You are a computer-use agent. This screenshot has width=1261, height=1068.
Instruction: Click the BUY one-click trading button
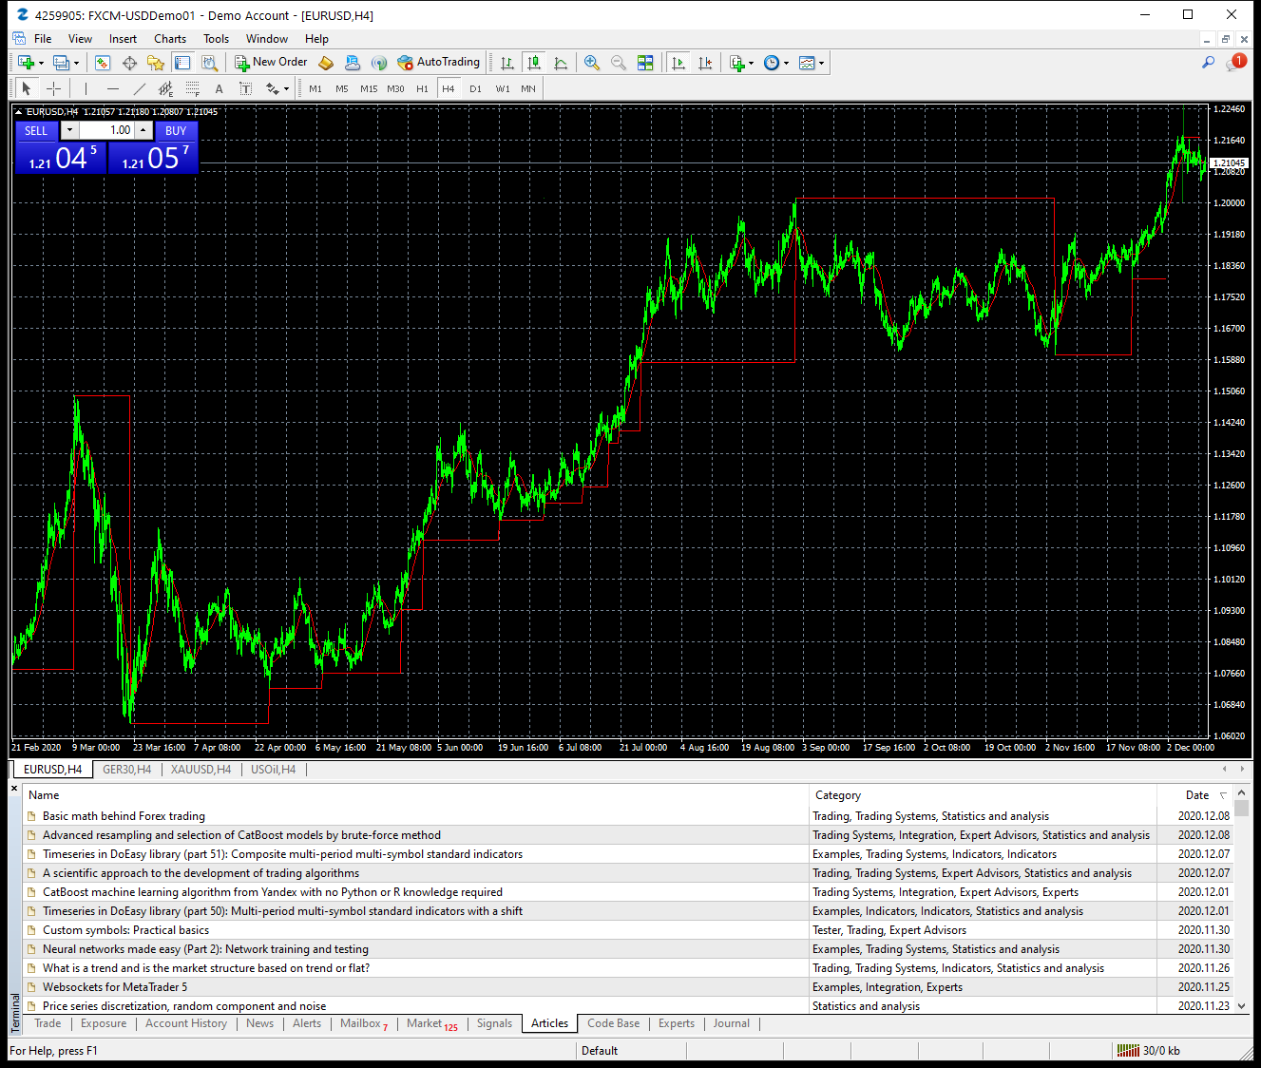pyautogui.click(x=176, y=131)
